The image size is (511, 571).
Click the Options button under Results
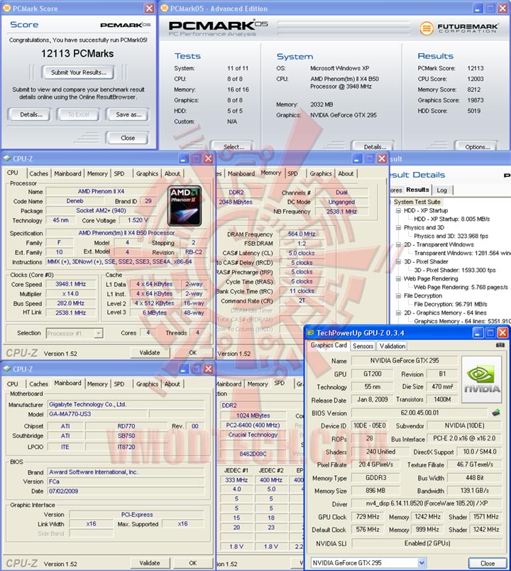[477, 147]
